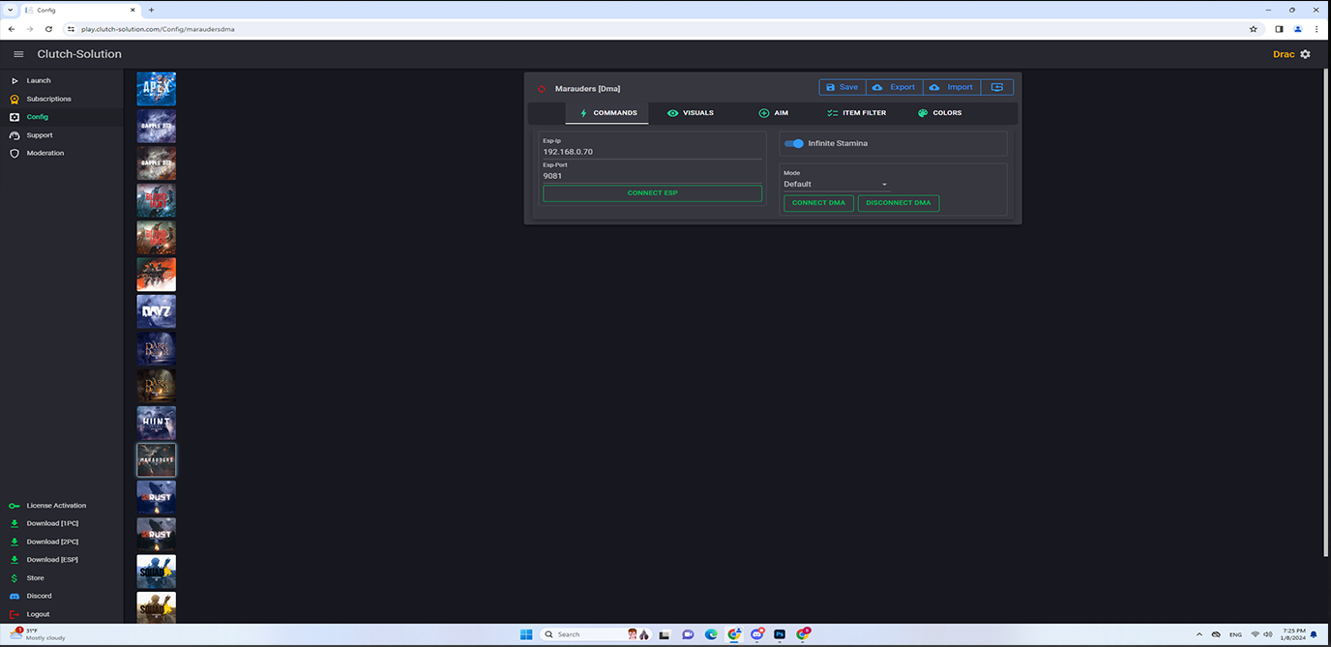This screenshot has width=1331, height=647.
Task: Select the highlighted Marauders game thumbnail
Action: pos(156,460)
